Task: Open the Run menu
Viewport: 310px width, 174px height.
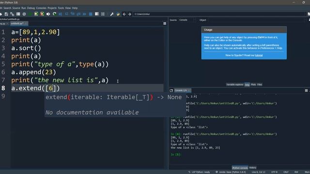Action: click(24, 8)
